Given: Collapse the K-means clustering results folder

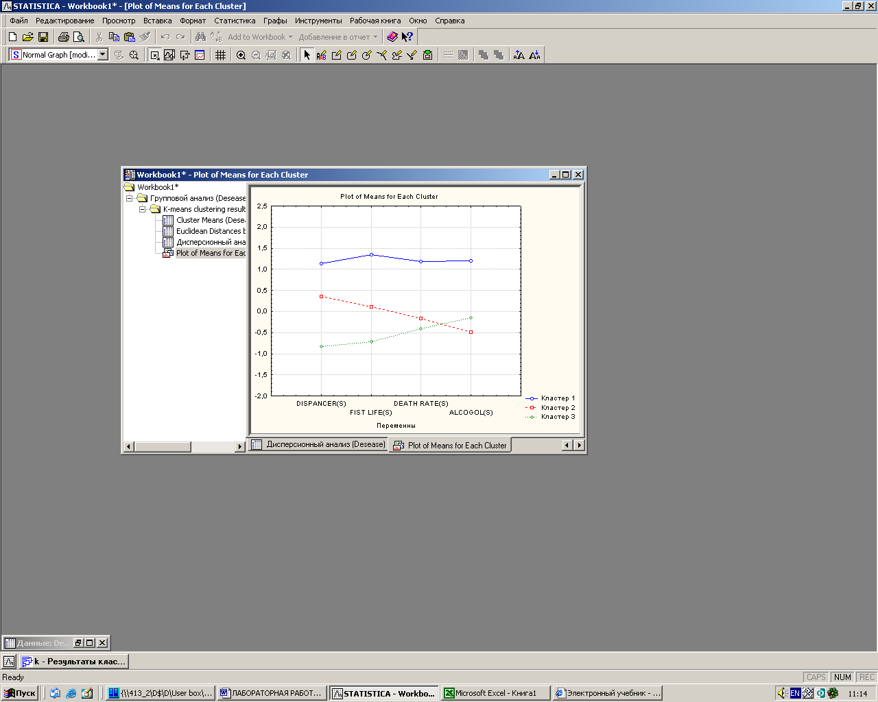Looking at the screenshot, I should pos(143,209).
